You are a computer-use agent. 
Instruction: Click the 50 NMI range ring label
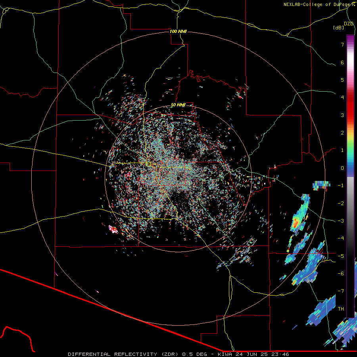click(178, 105)
